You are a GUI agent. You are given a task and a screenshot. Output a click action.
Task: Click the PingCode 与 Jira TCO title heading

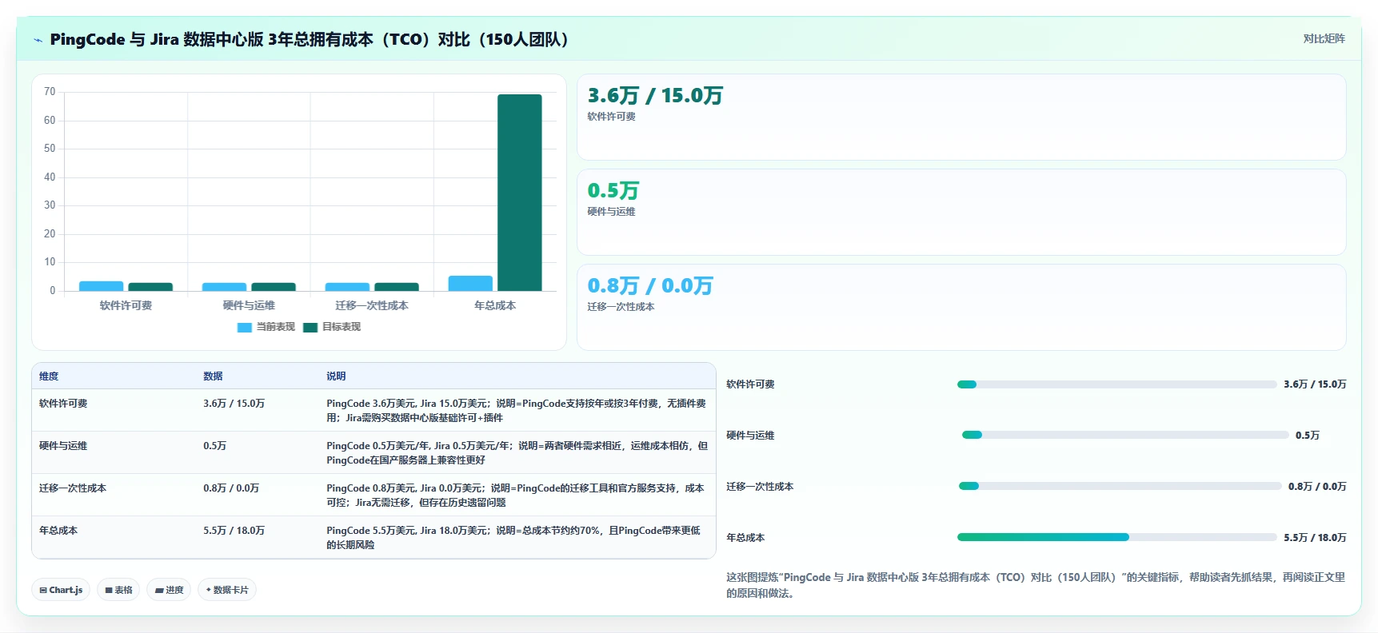pos(309,40)
